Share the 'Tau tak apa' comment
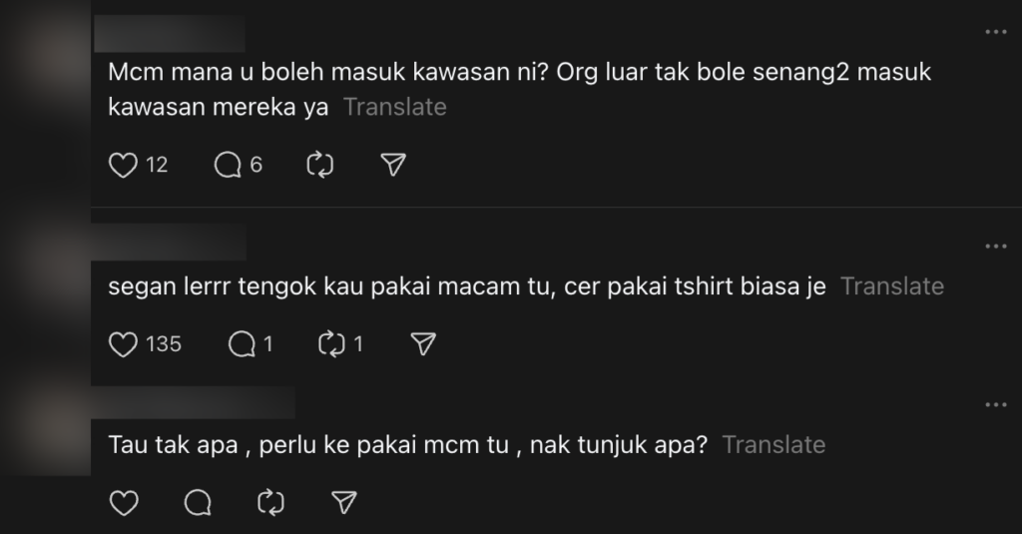This screenshot has width=1022, height=534. pyautogui.click(x=344, y=502)
